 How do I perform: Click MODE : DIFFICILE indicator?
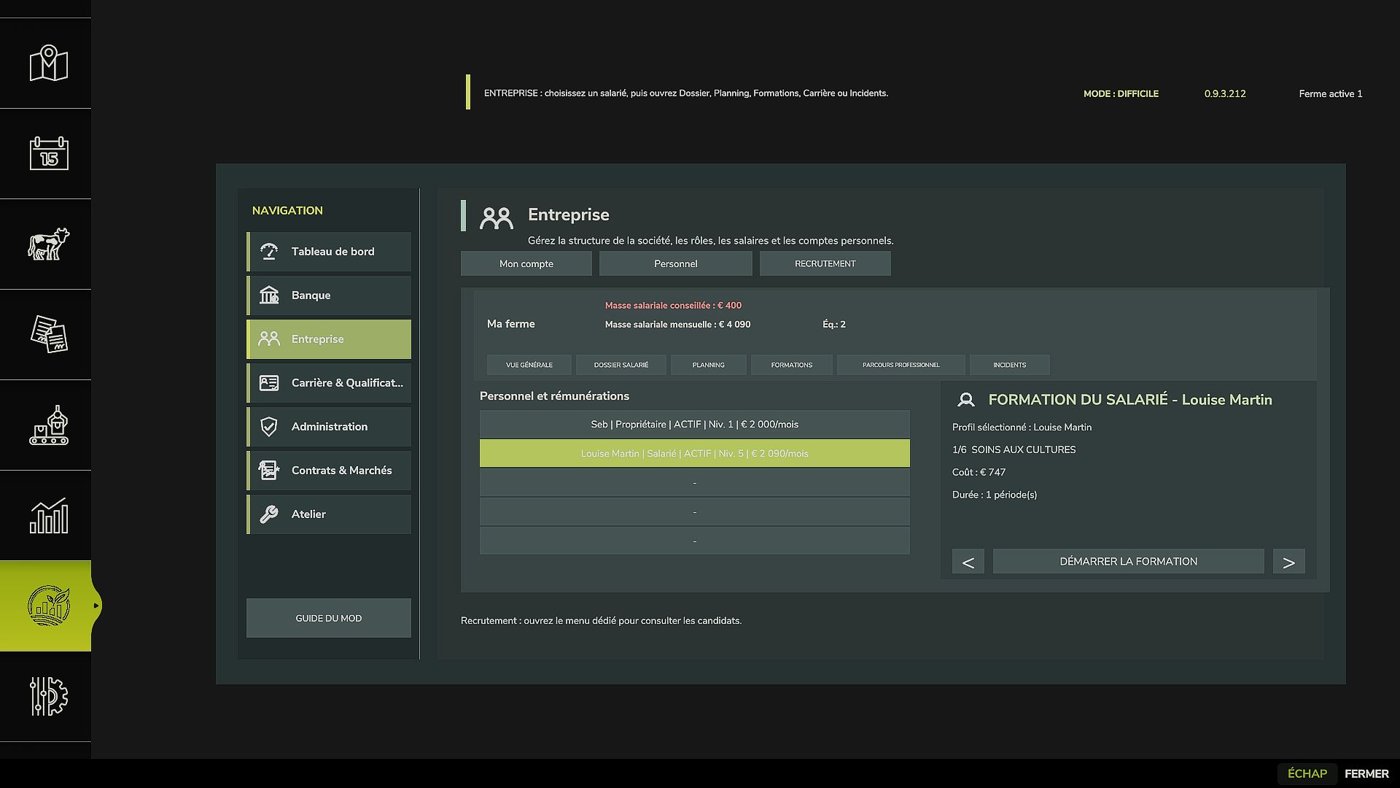click(x=1121, y=94)
